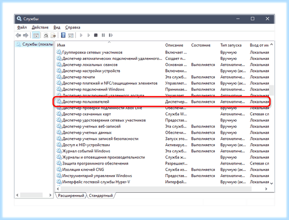Image resolution: width=289 pixels, height=220 pixels.
Task: Open the Файл menu
Action: [x=22, y=27]
